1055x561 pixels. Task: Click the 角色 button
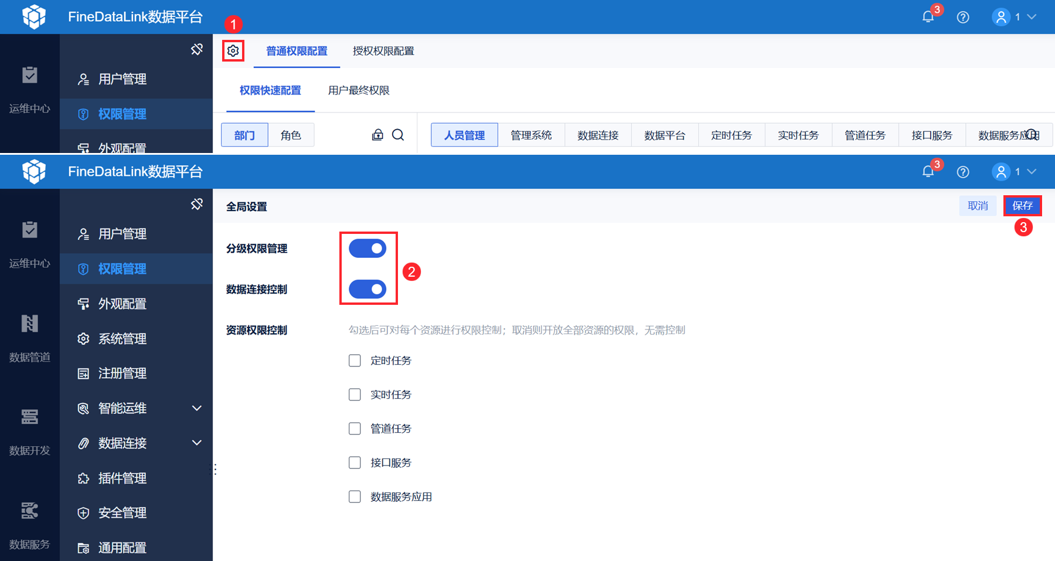click(x=291, y=135)
